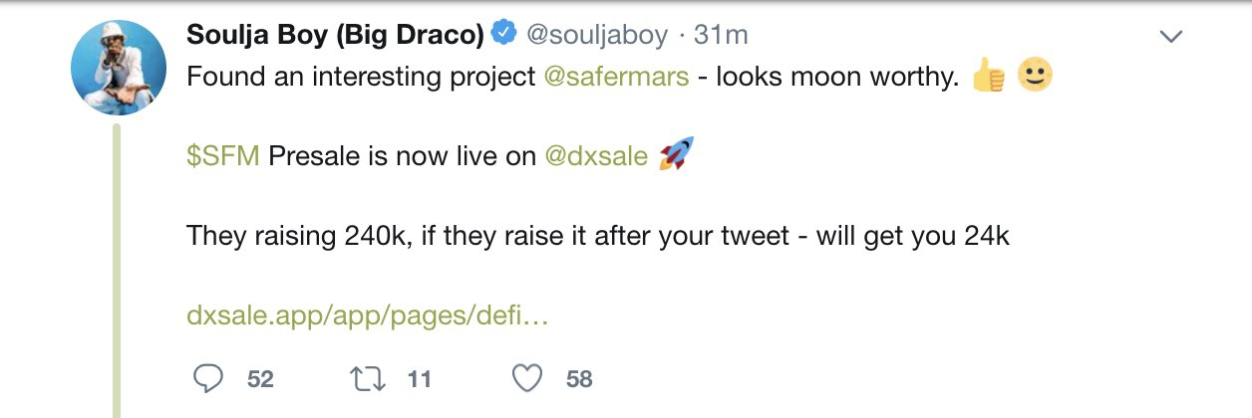Click the thumbs up emoji
The width and height of the screenshot is (1252, 418).
pos(988,76)
